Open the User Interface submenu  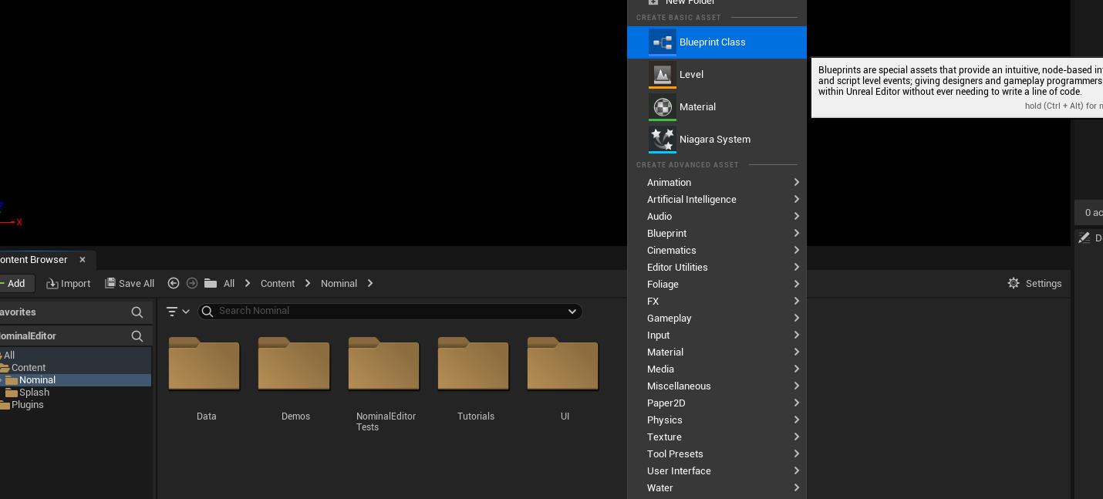pyautogui.click(x=717, y=471)
